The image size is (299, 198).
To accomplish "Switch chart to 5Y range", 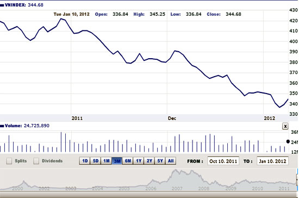I will tap(160, 161).
